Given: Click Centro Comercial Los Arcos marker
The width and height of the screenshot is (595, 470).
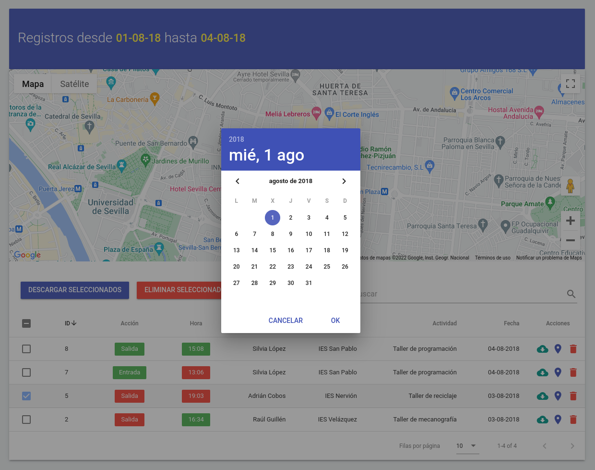Looking at the screenshot, I should pyautogui.click(x=454, y=93).
